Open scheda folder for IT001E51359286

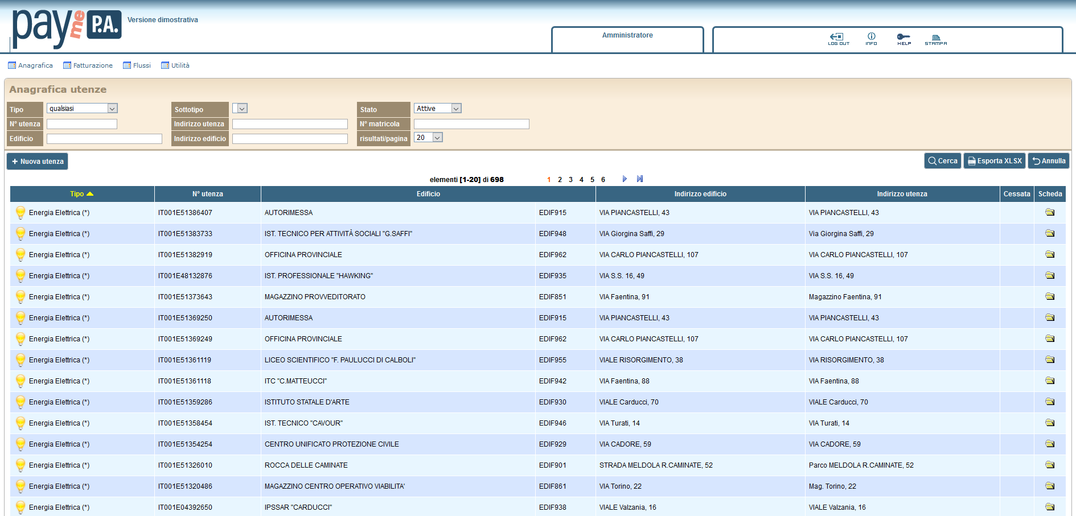(x=1050, y=402)
